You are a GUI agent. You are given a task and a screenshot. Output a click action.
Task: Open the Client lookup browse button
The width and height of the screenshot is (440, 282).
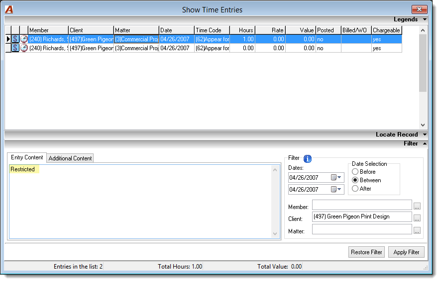(x=417, y=218)
